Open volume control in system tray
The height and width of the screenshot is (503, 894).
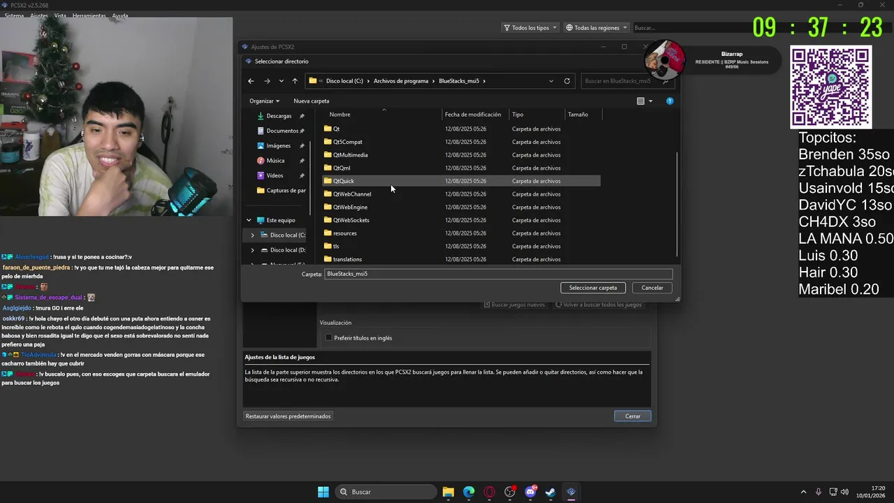[844, 492]
